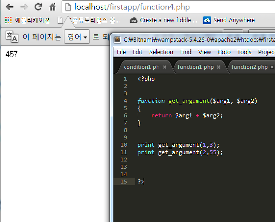275x222 pixels.
Task: Click the 이 페이지는 translation bar text
Action: pos(42,37)
